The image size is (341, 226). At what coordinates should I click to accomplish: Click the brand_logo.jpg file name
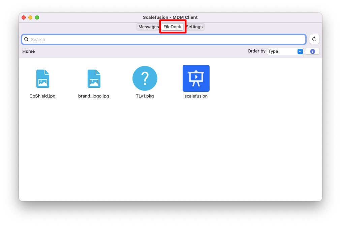(x=94, y=96)
